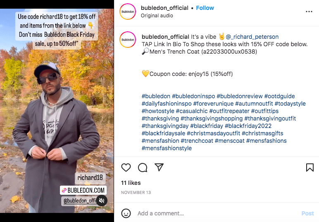This screenshot has width=319, height=222.
Task: Click the Bubledon profile avatar in header
Action: click(x=128, y=12)
